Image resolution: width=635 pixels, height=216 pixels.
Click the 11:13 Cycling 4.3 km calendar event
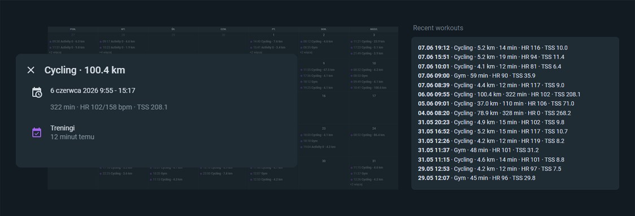point(166,179)
